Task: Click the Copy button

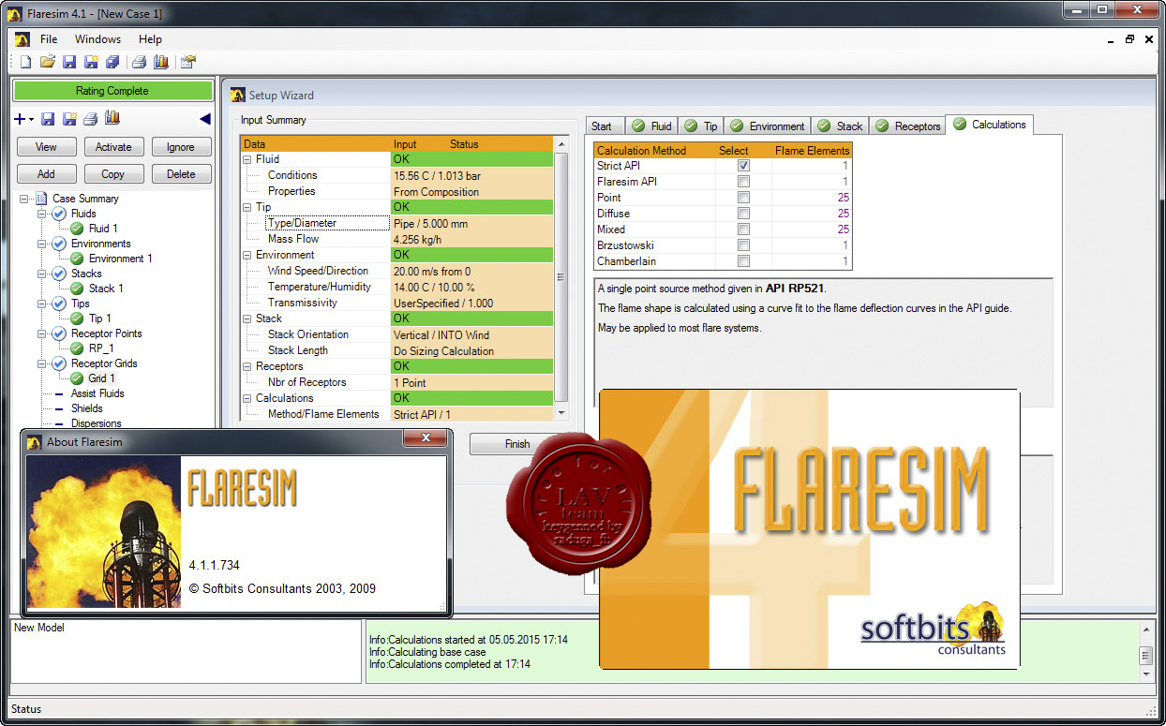Action: pyautogui.click(x=113, y=174)
